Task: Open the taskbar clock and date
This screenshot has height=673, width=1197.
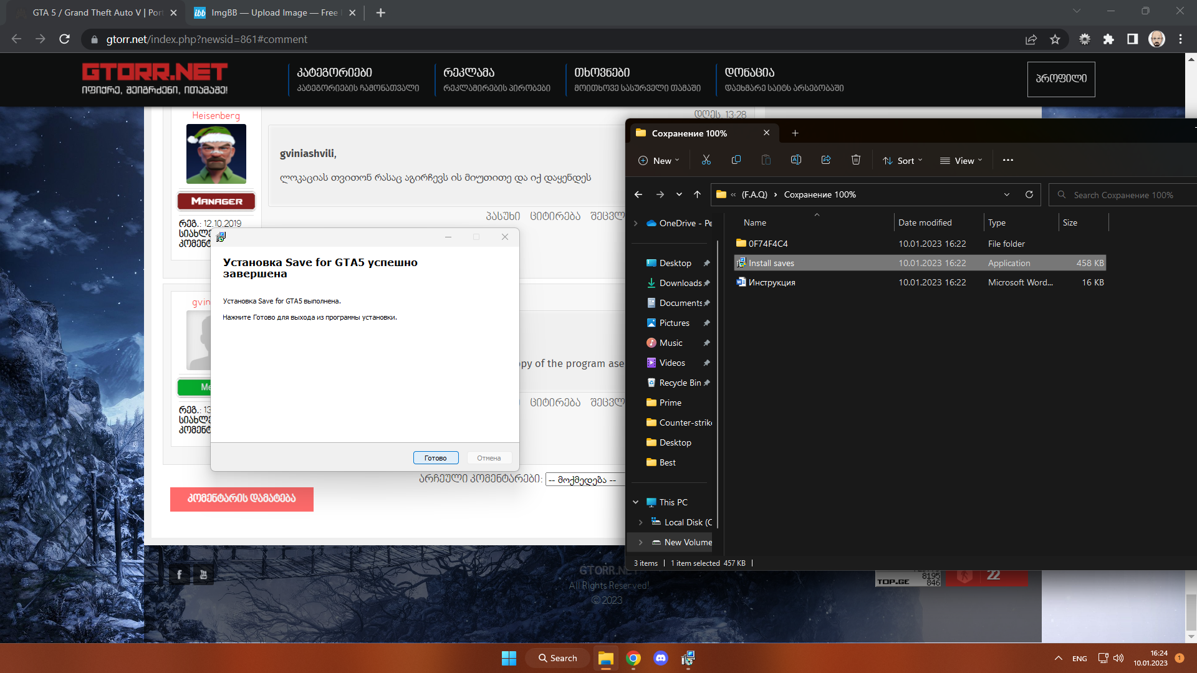Action: coord(1150,658)
